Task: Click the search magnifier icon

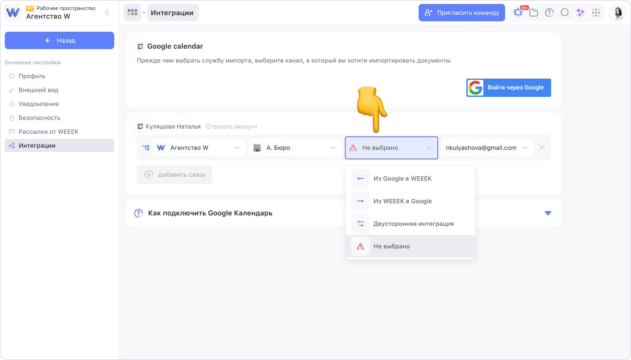Action: 565,13
